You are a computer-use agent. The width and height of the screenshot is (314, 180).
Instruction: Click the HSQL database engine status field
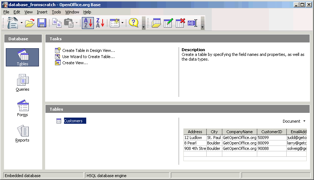(x=127, y=175)
